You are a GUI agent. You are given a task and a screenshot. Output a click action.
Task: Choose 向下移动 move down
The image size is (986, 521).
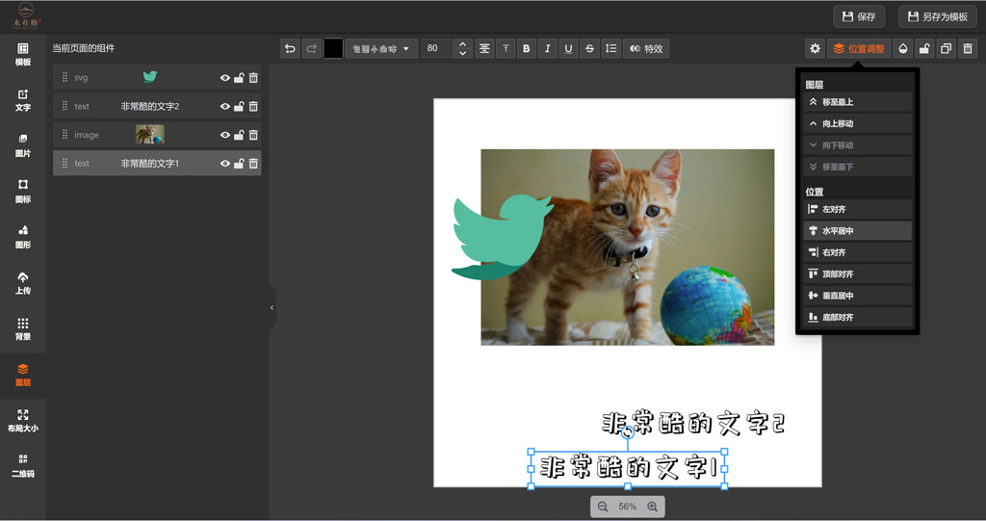(x=857, y=144)
